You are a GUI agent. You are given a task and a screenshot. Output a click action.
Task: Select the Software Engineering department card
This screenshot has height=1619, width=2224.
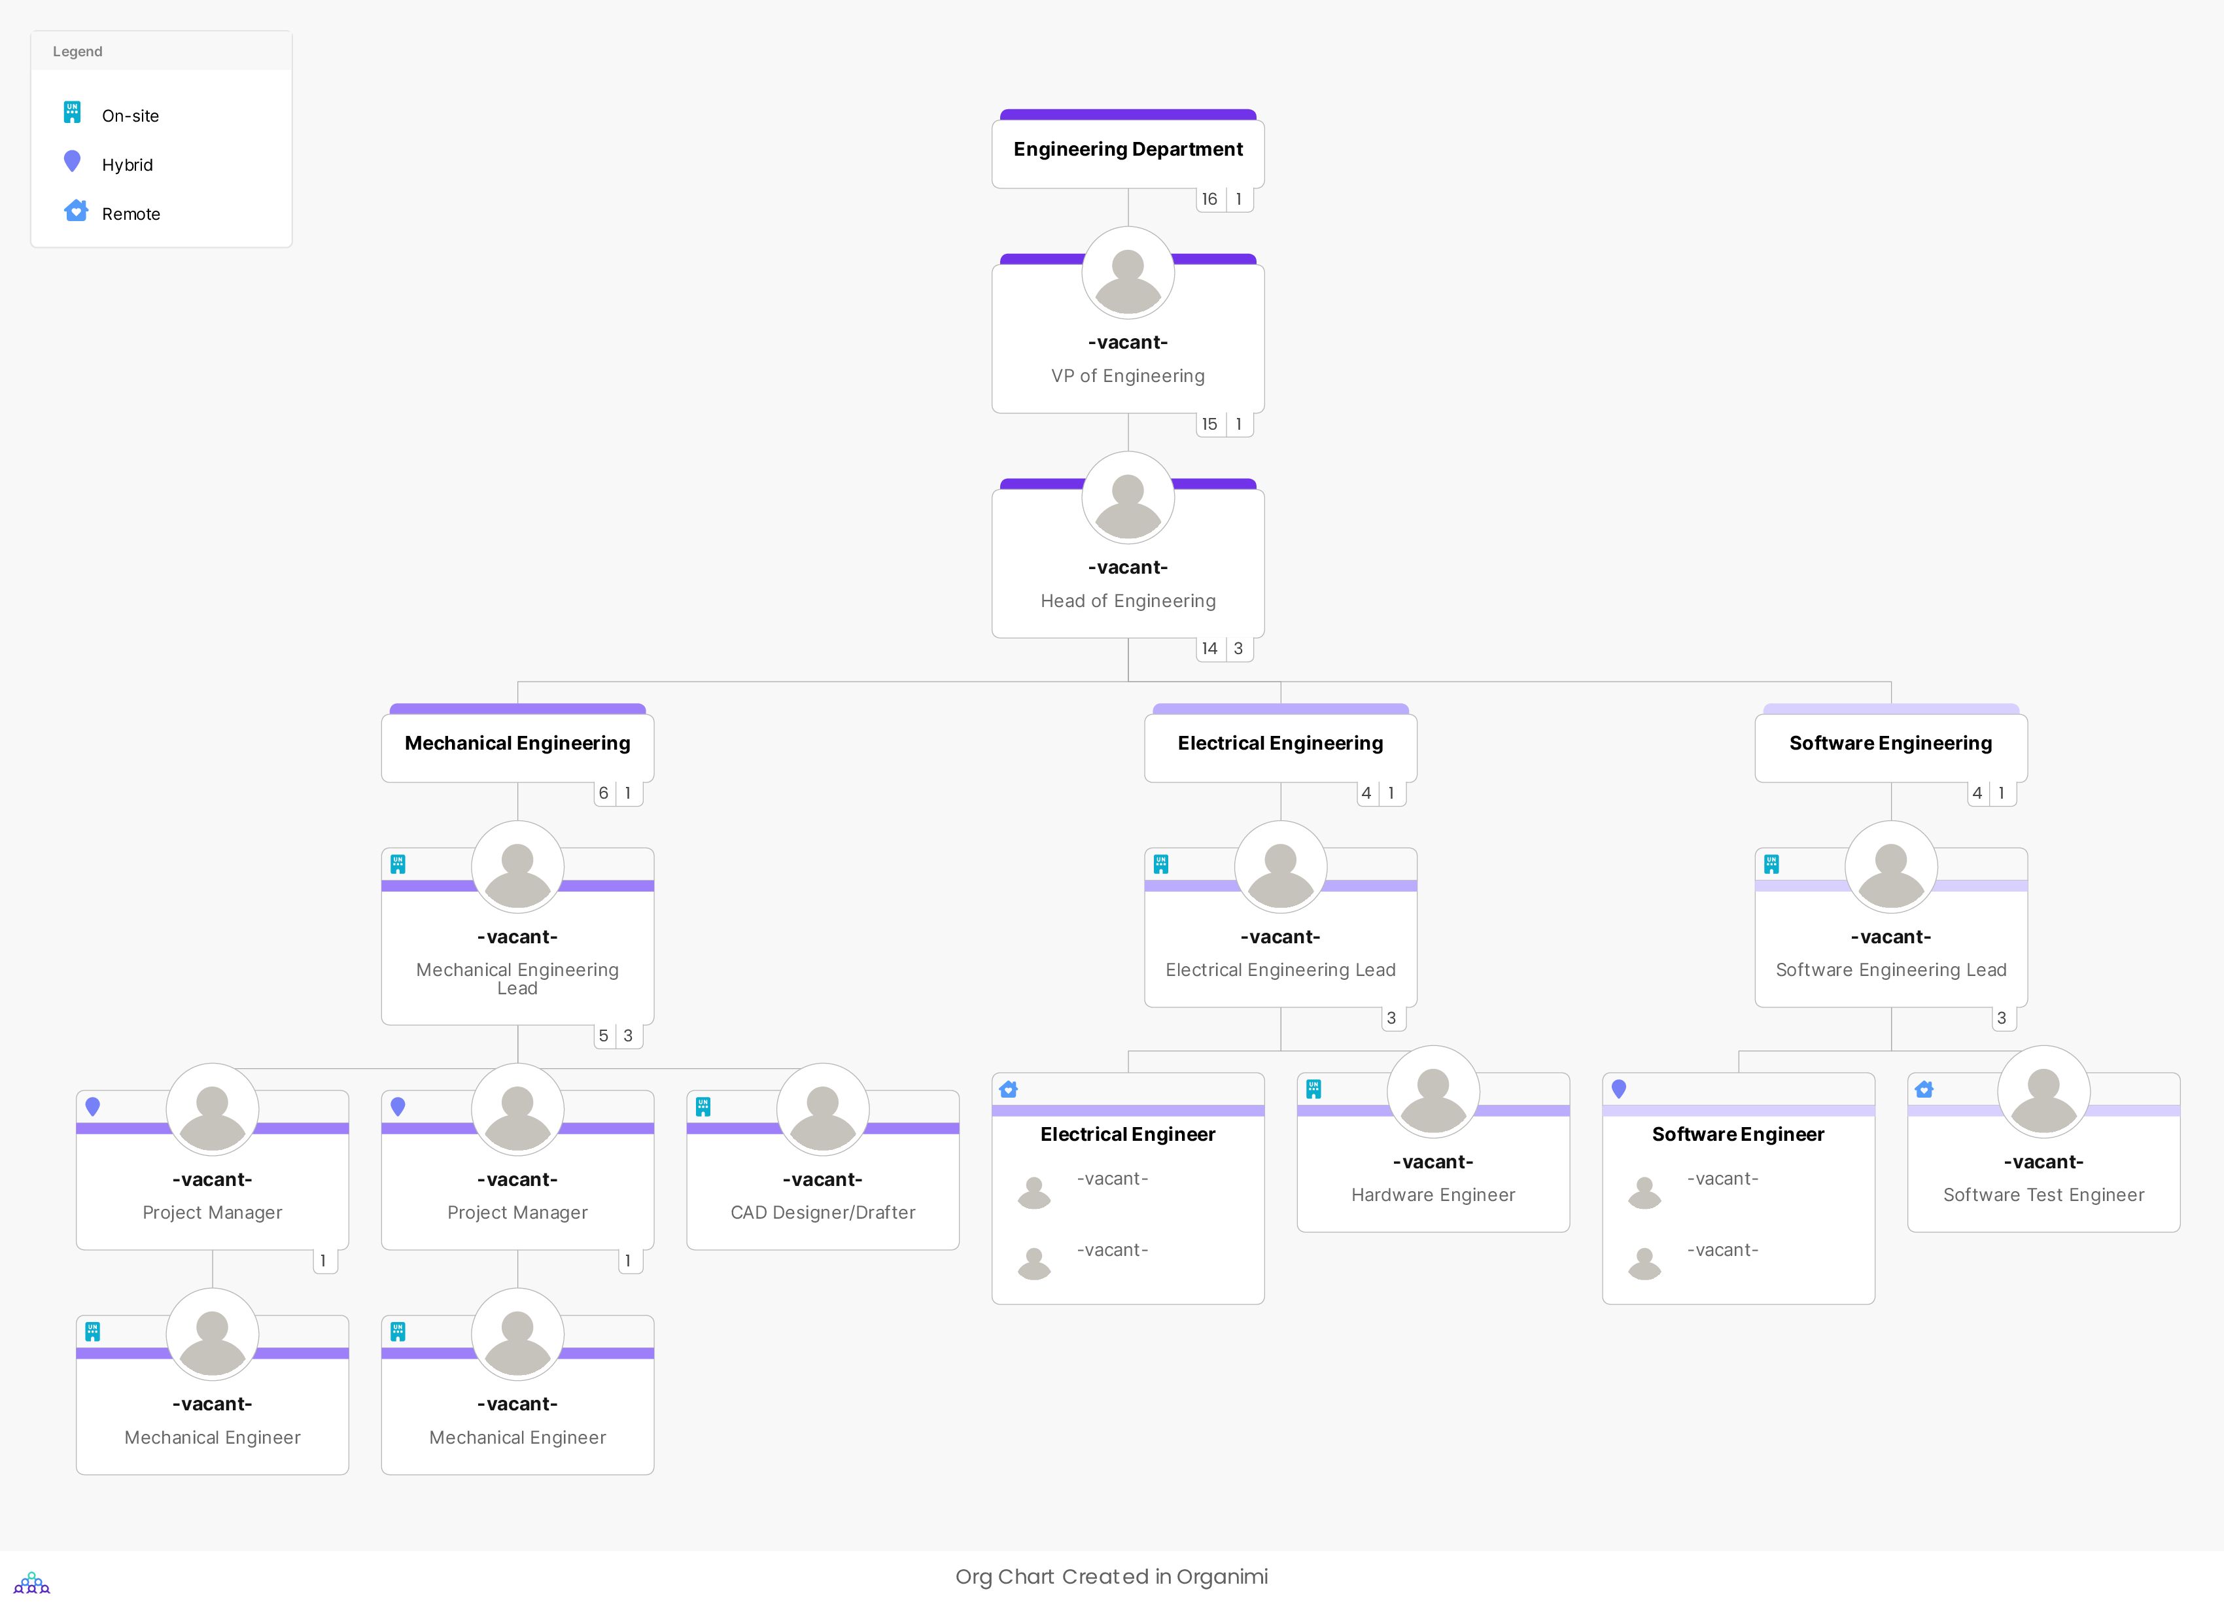pyautogui.click(x=1890, y=743)
